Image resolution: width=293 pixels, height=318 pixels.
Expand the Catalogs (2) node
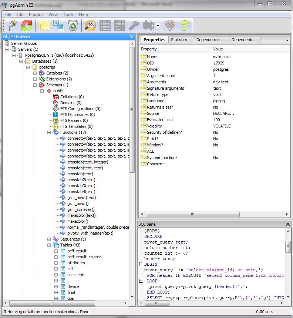(x=35, y=73)
